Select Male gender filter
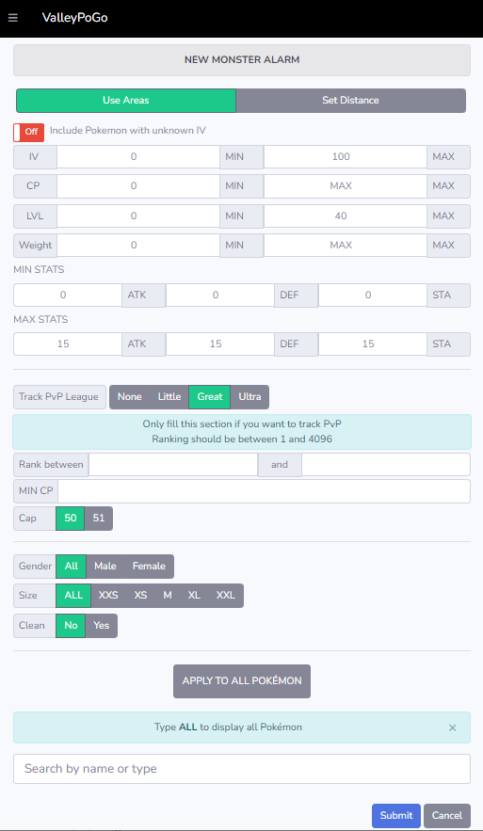This screenshot has width=483, height=831. (x=105, y=566)
